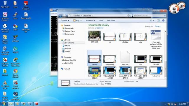Toggle the preview pane button
The height and width of the screenshot is (106, 189).
158,20
